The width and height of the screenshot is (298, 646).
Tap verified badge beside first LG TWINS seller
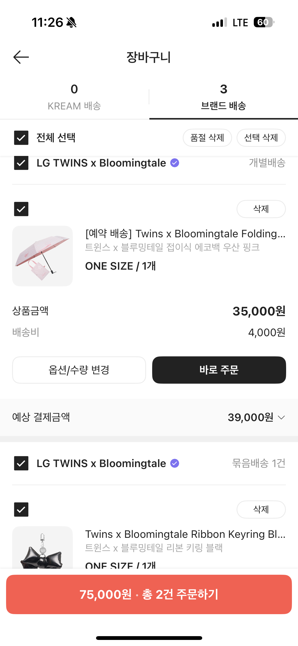[x=175, y=163]
